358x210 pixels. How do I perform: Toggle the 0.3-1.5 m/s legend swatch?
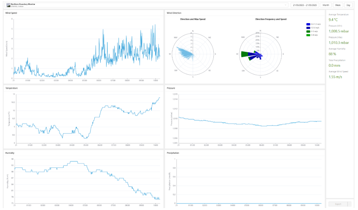point(308,24)
